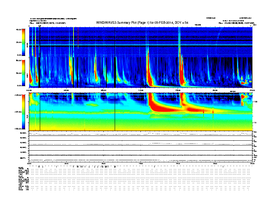Click the intense red burst near 13:00 in RAD1
The height and width of the screenshot is (210, 272).
click(149, 76)
